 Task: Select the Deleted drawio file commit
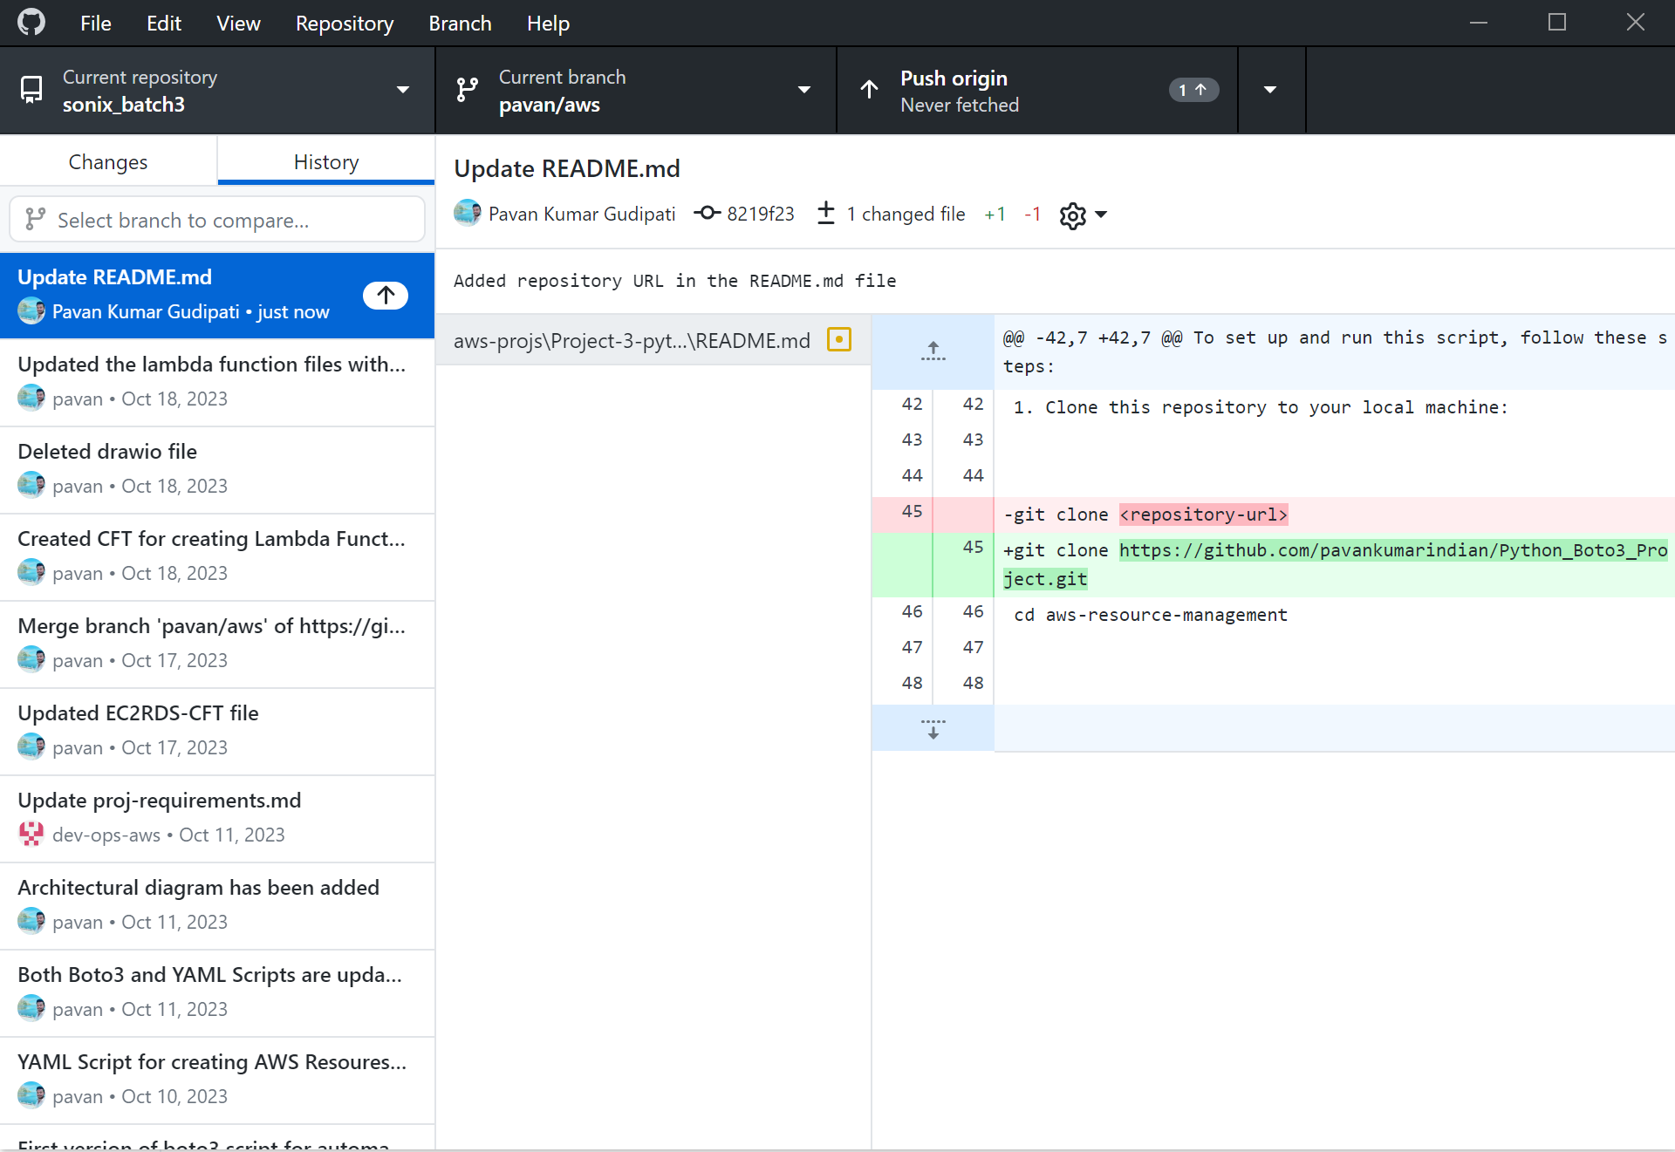tap(217, 469)
